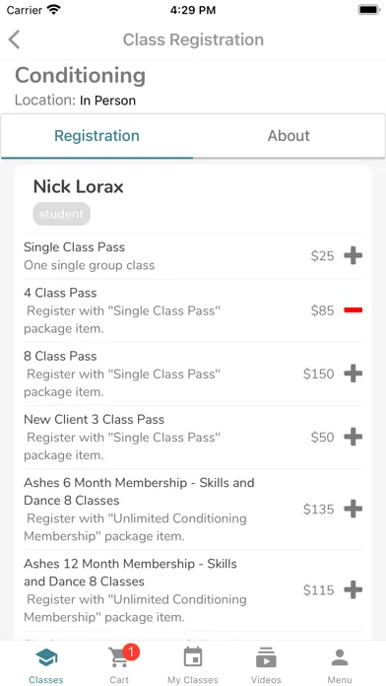Viewport: 386px width, 686px height.
Task: Select the Registration tab
Action: pos(96,136)
